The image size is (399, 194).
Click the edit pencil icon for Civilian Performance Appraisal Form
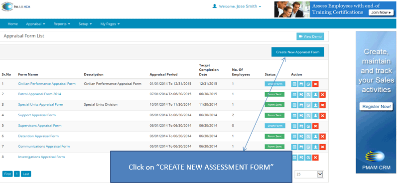point(308,84)
